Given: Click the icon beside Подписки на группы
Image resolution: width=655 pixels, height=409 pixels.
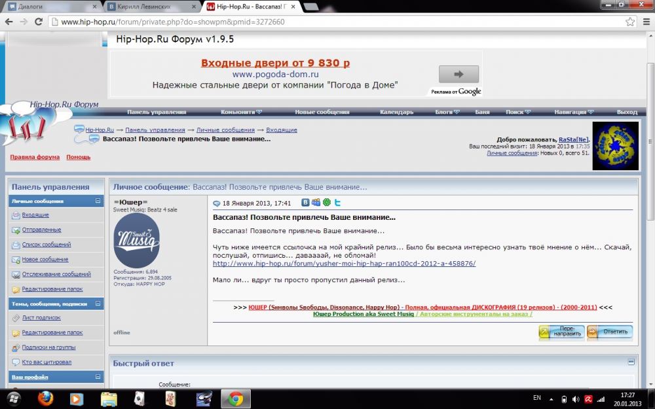Looking at the screenshot, I should point(16,347).
